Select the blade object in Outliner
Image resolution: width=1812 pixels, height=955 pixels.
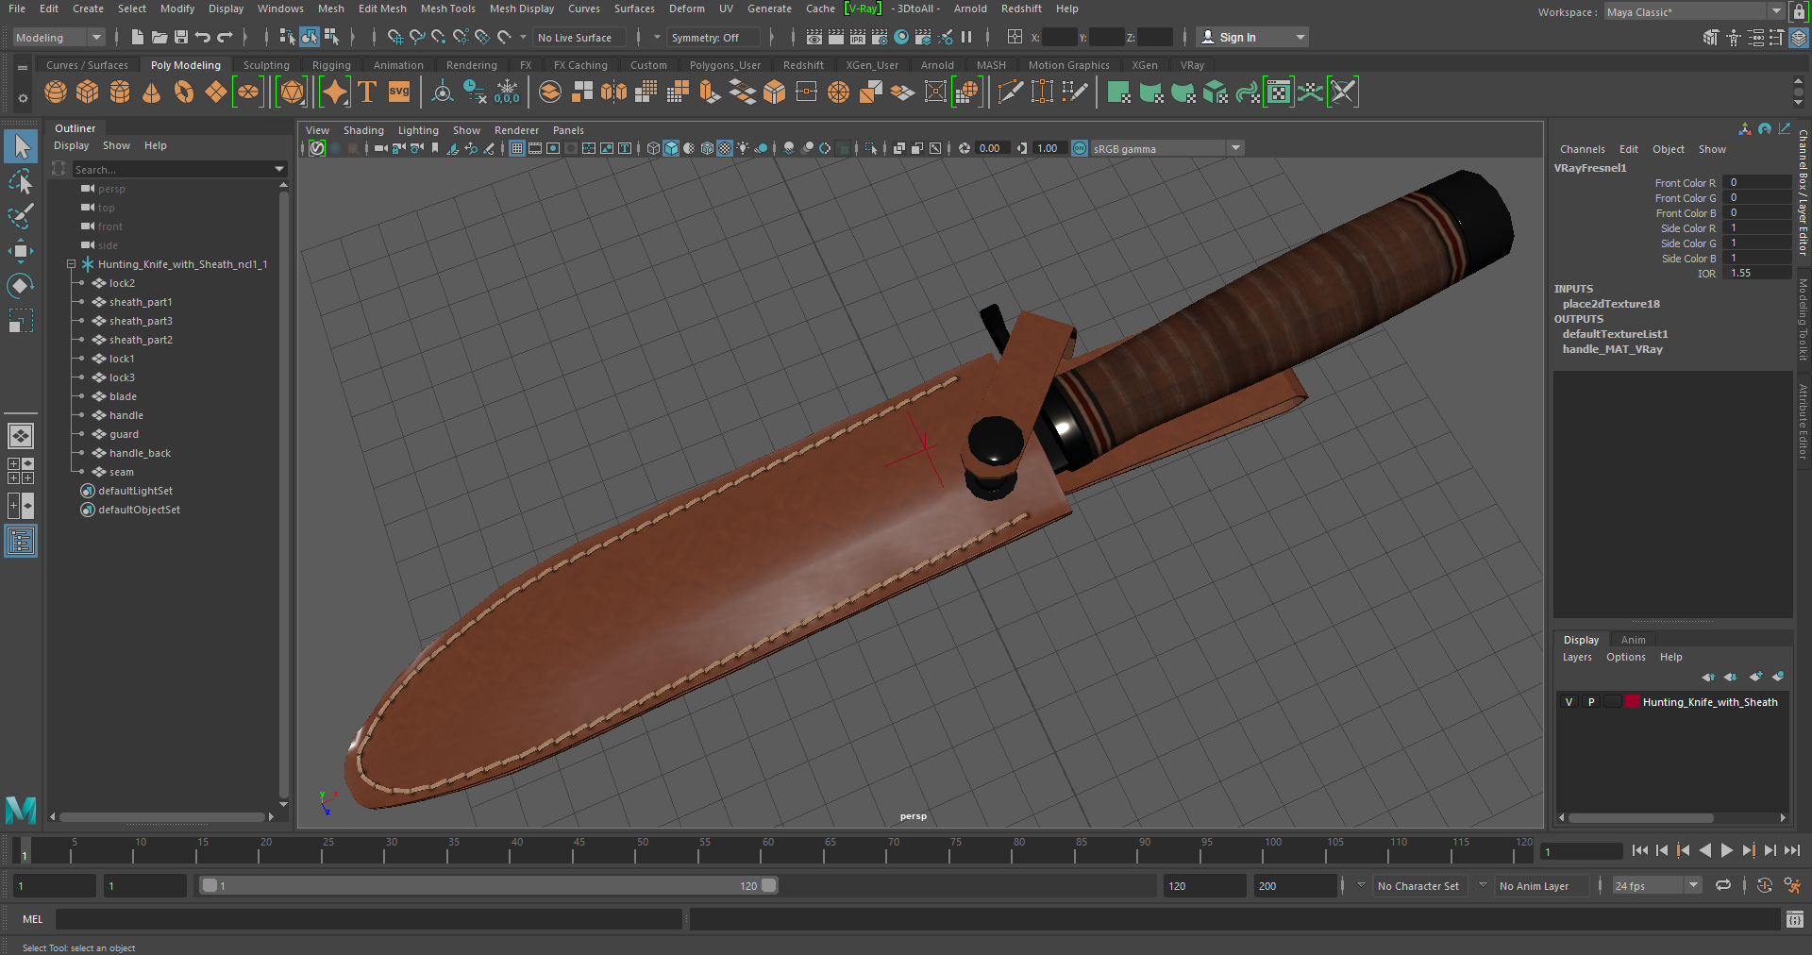coord(123,396)
